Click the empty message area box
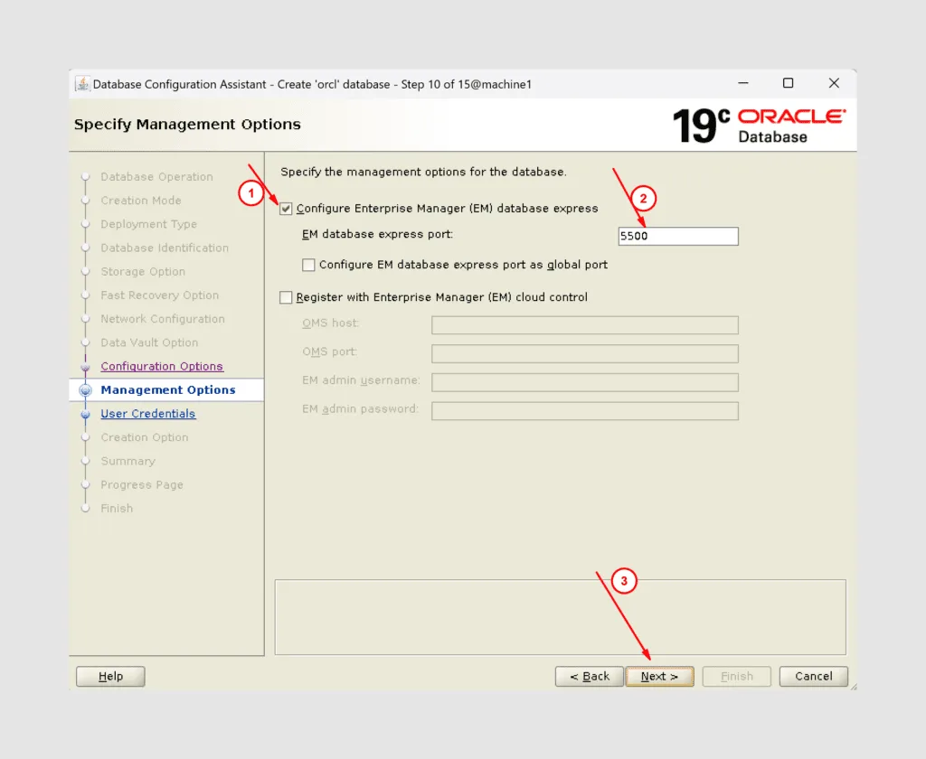 click(x=561, y=617)
